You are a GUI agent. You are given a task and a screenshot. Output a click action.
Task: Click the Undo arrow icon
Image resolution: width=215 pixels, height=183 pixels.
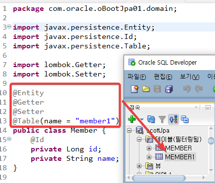[x=187, y=89]
